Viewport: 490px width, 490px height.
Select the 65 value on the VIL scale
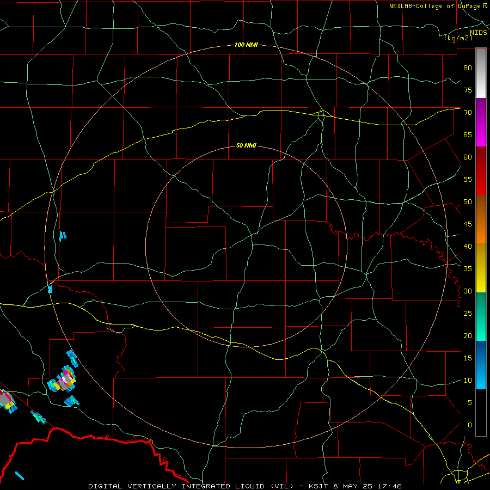tap(468, 134)
